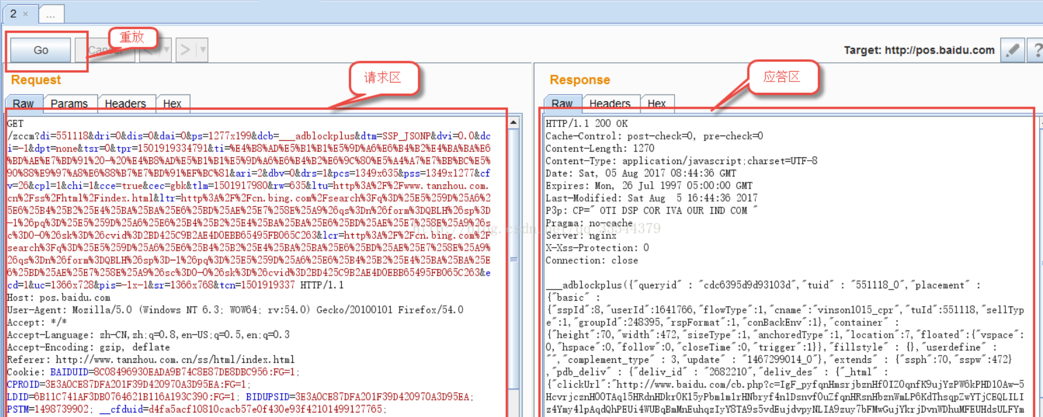Viewport: 1043px width, 417px height.
Task: Click the 'User-Agent: Mozilla/5.0' request line
Action: 235,310
